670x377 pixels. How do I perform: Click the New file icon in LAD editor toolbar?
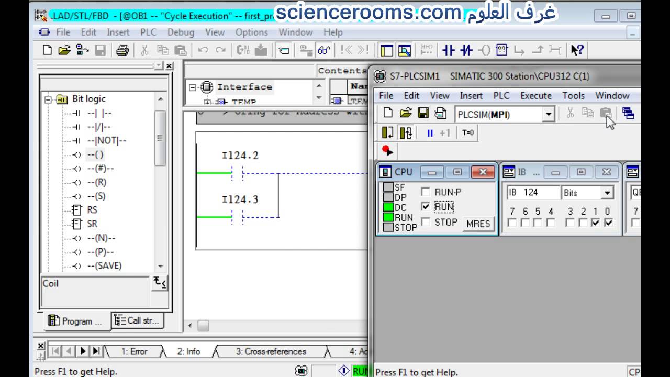47,50
